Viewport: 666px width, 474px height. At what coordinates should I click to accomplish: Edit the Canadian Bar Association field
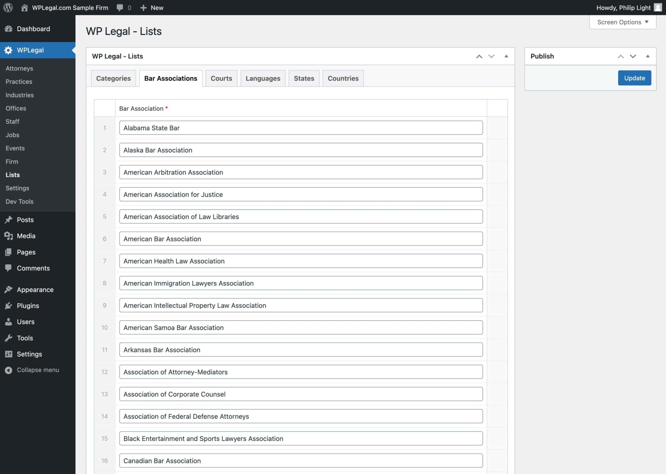[x=301, y=461]
